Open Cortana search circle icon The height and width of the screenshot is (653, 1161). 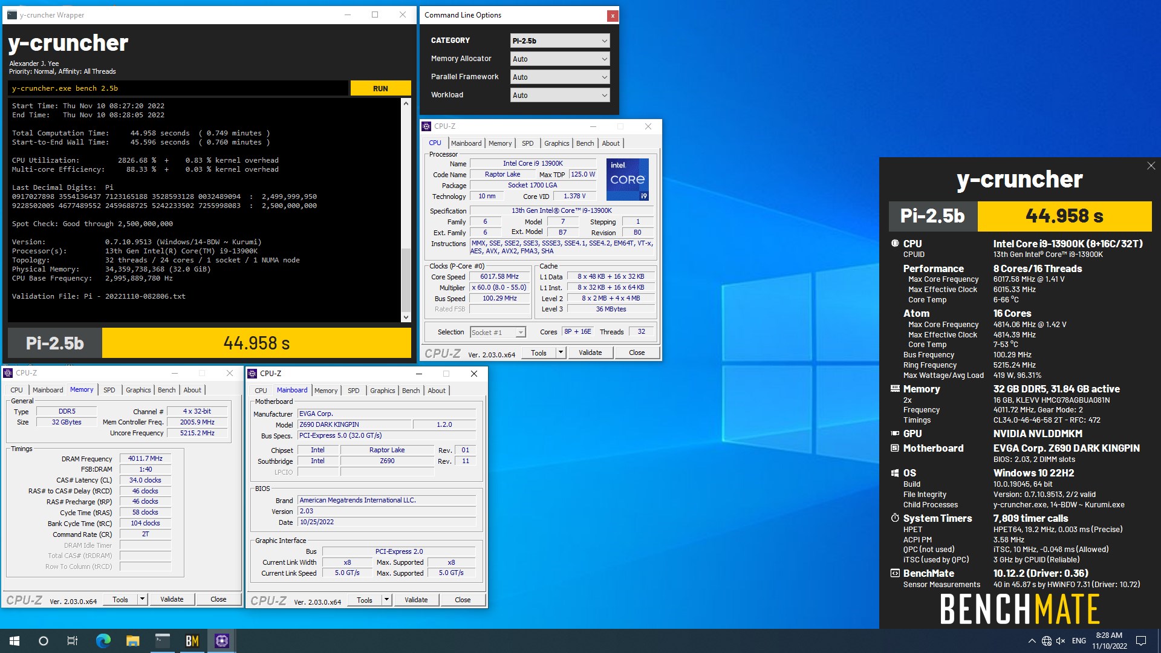(x=44, y=641)
